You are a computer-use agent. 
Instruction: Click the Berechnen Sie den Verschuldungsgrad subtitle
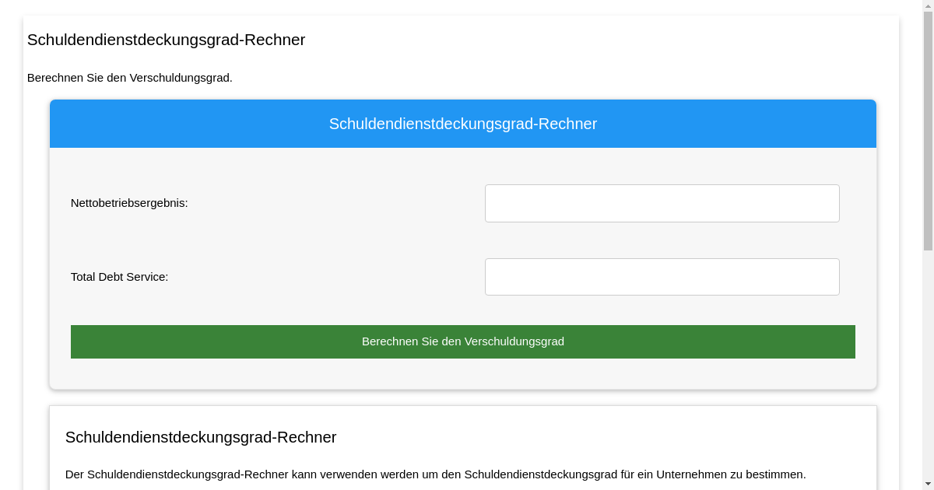pos(130,78)
